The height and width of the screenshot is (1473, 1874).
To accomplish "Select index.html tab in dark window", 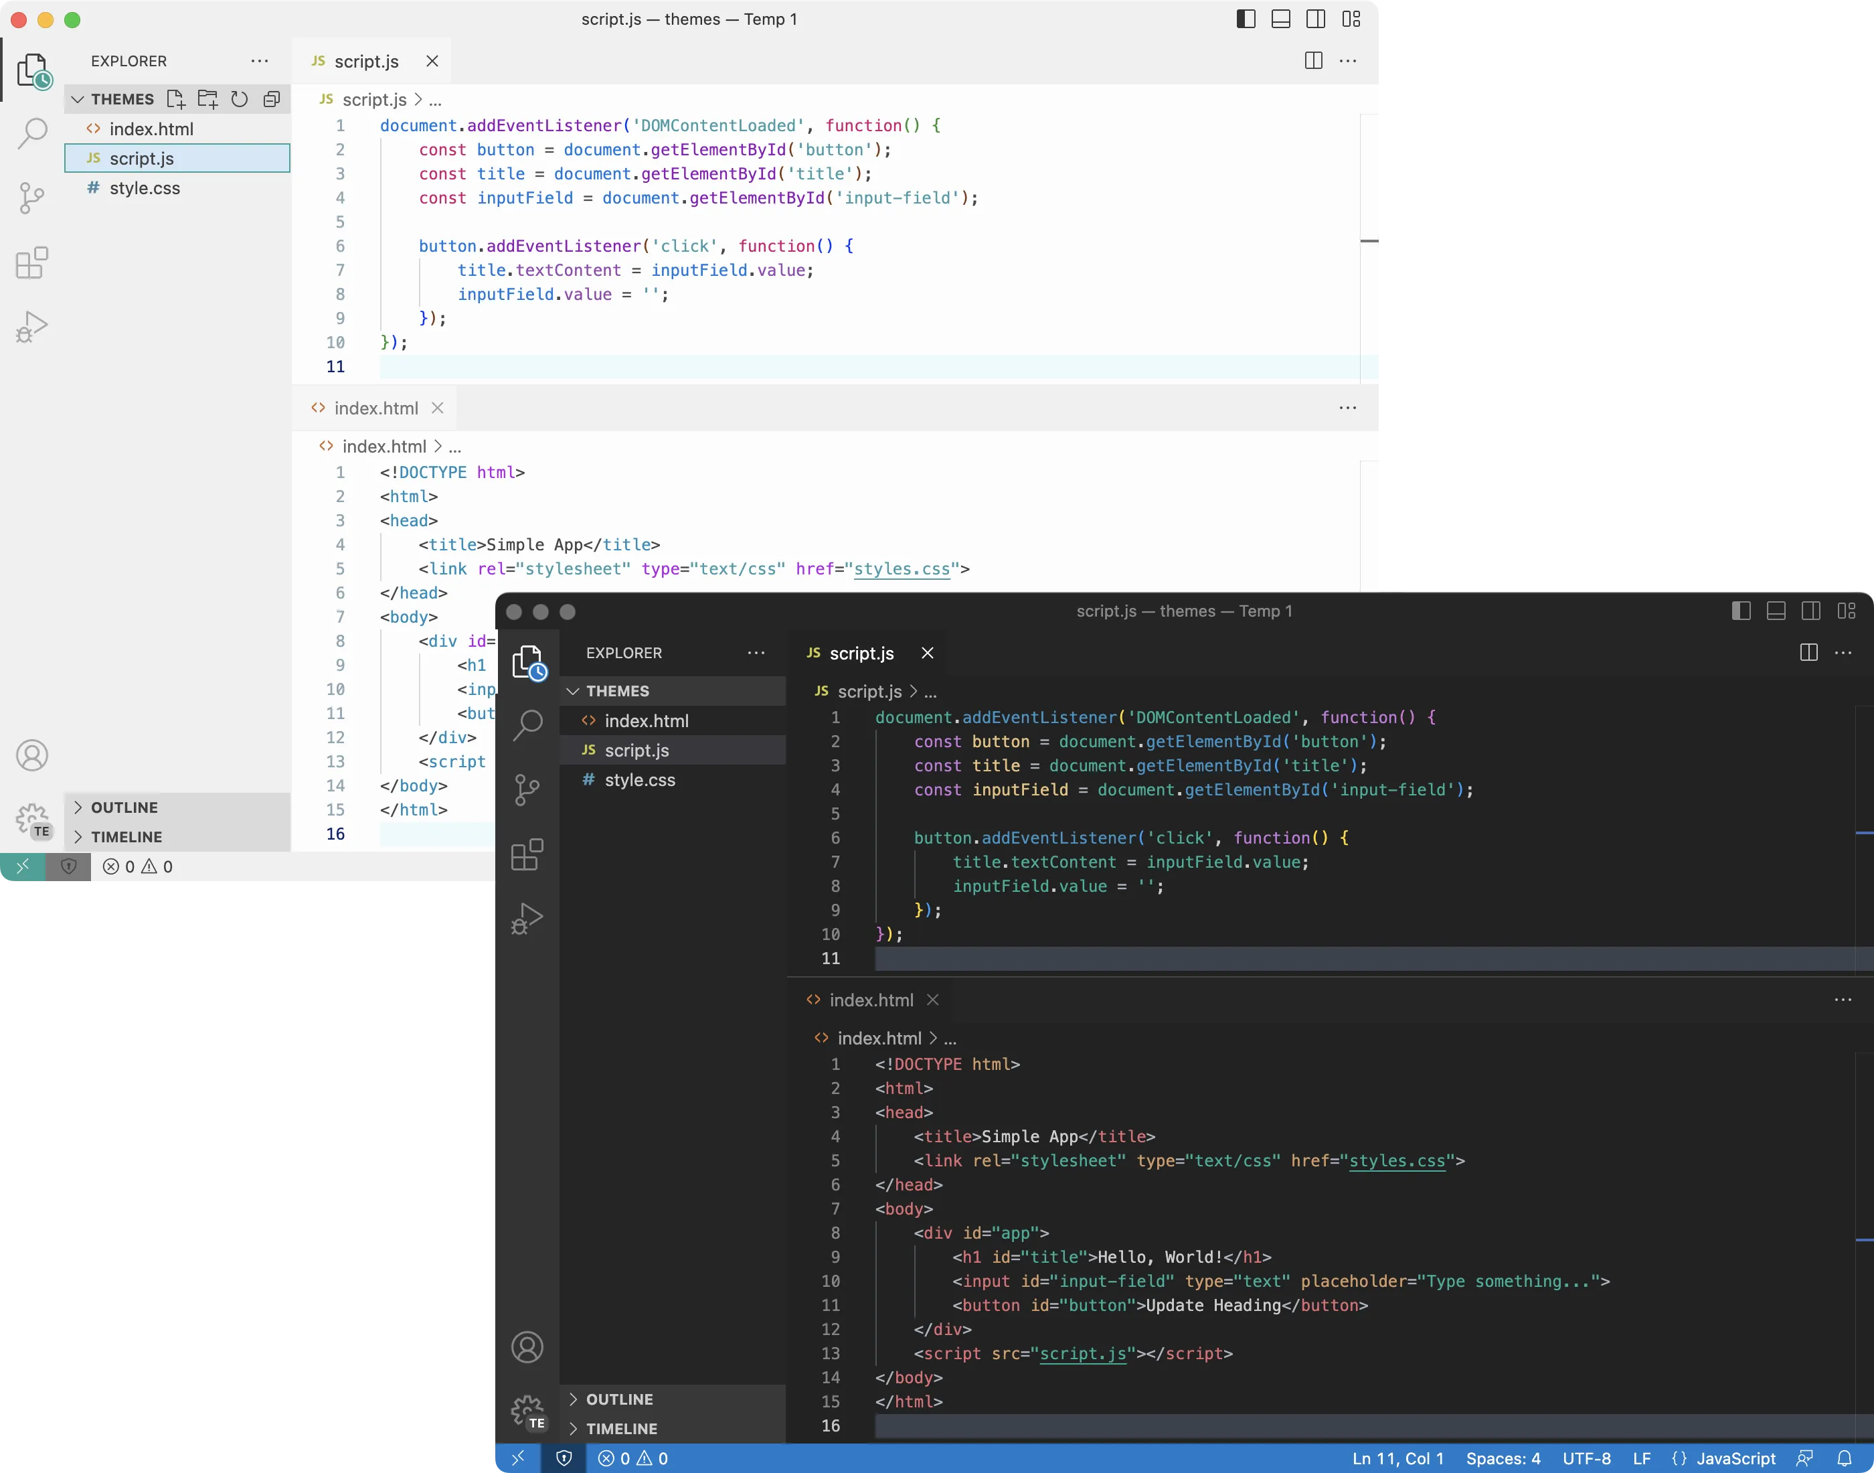I will coord(871,1000).
